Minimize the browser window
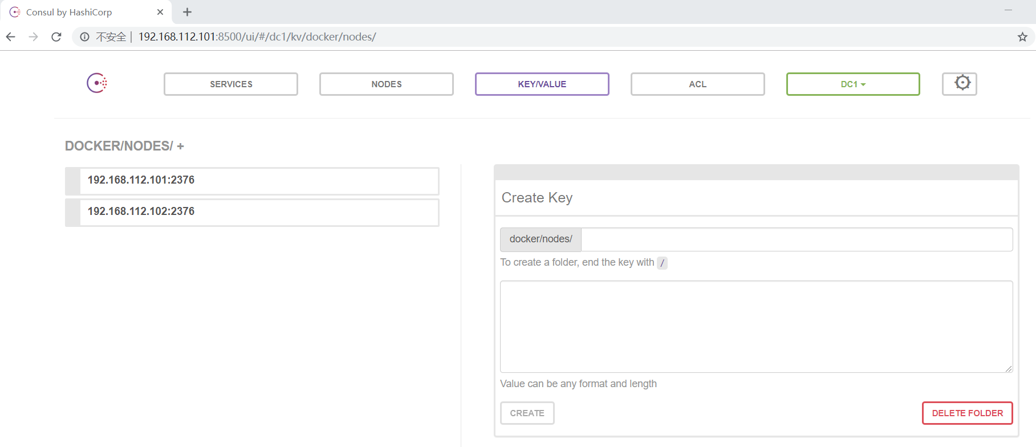This screenshot has width=1036, height=447. 1008,10
